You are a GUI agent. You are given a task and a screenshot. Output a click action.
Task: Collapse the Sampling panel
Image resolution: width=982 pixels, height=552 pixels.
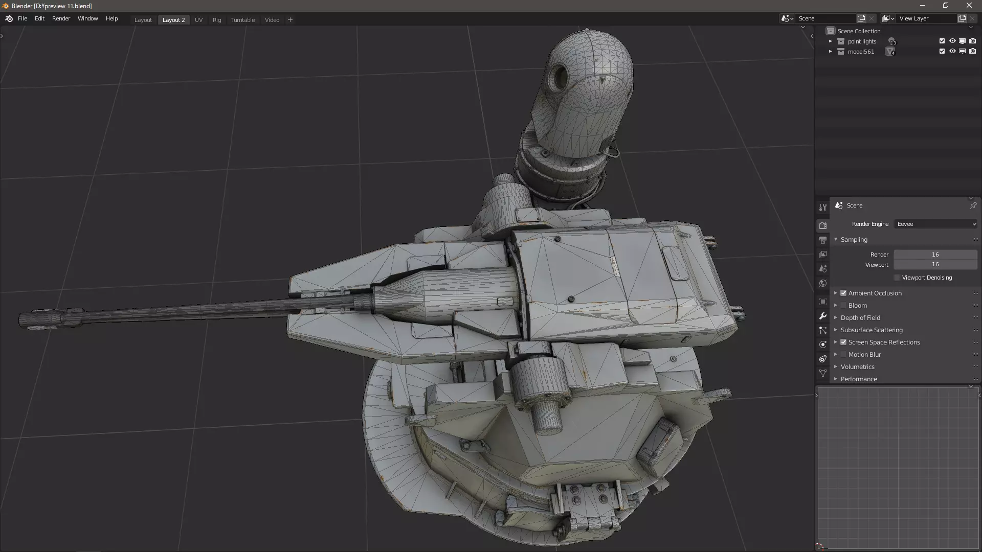tap(836, 239)
